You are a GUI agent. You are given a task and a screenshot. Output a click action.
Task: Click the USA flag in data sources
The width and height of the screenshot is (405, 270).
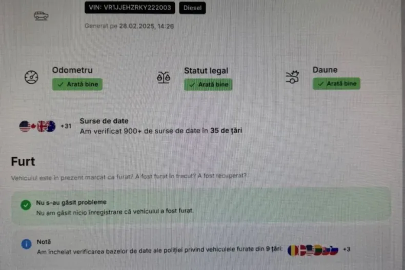coord(25,126)
